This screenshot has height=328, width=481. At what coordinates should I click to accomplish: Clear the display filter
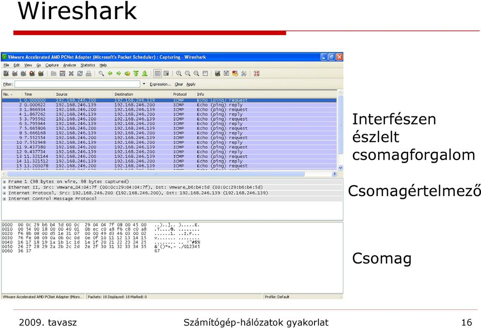pyautogui.click(x=179, y=84)
